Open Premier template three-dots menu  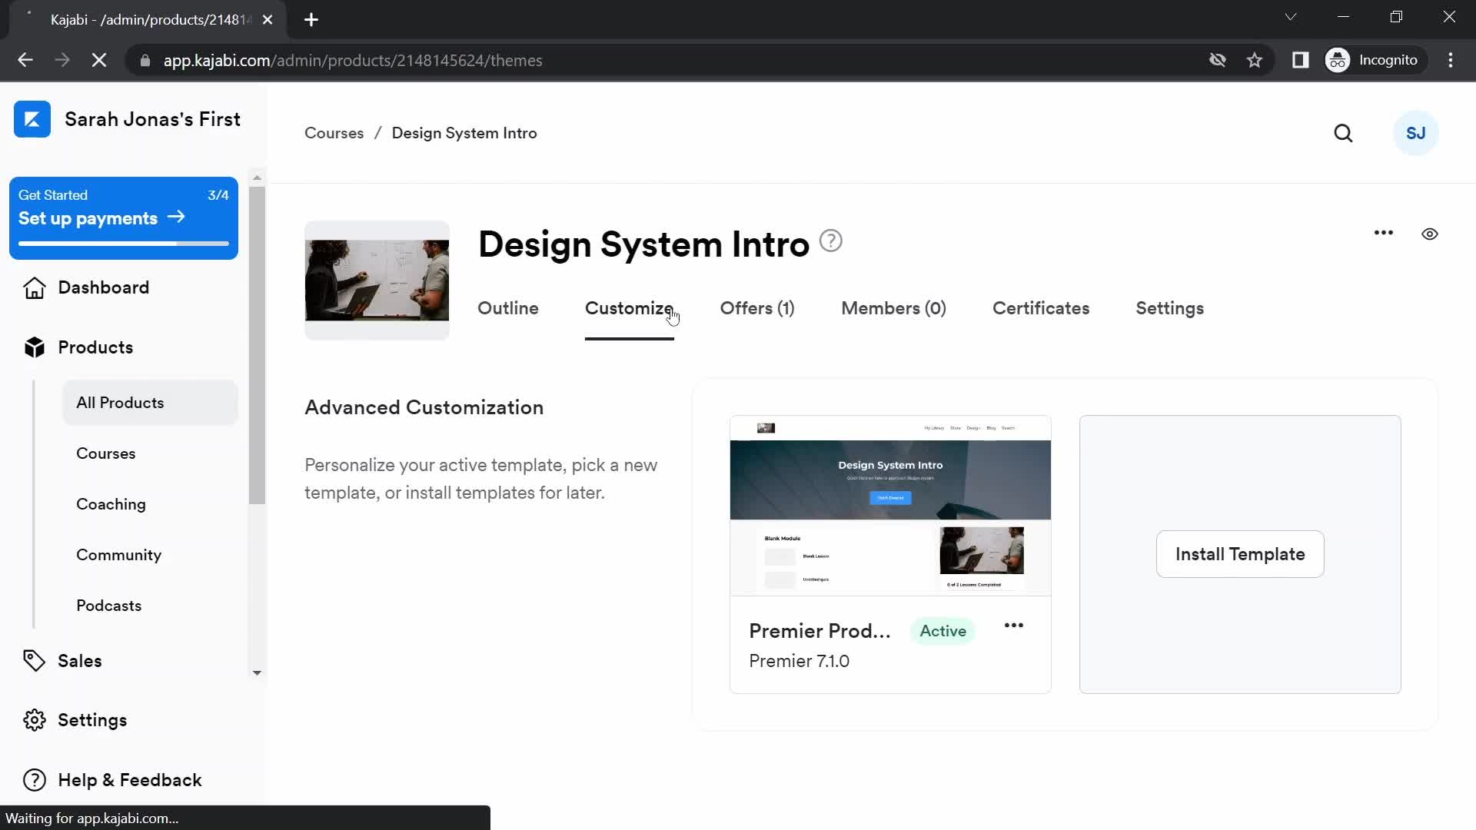point(1014,626)
